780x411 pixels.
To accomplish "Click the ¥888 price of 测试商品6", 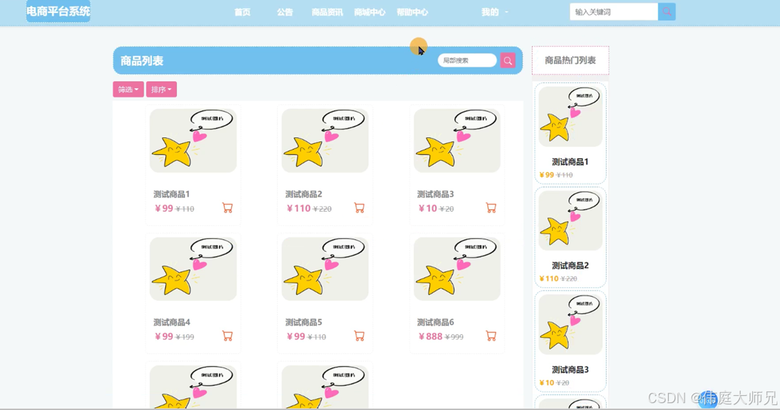I will [430, 337].
